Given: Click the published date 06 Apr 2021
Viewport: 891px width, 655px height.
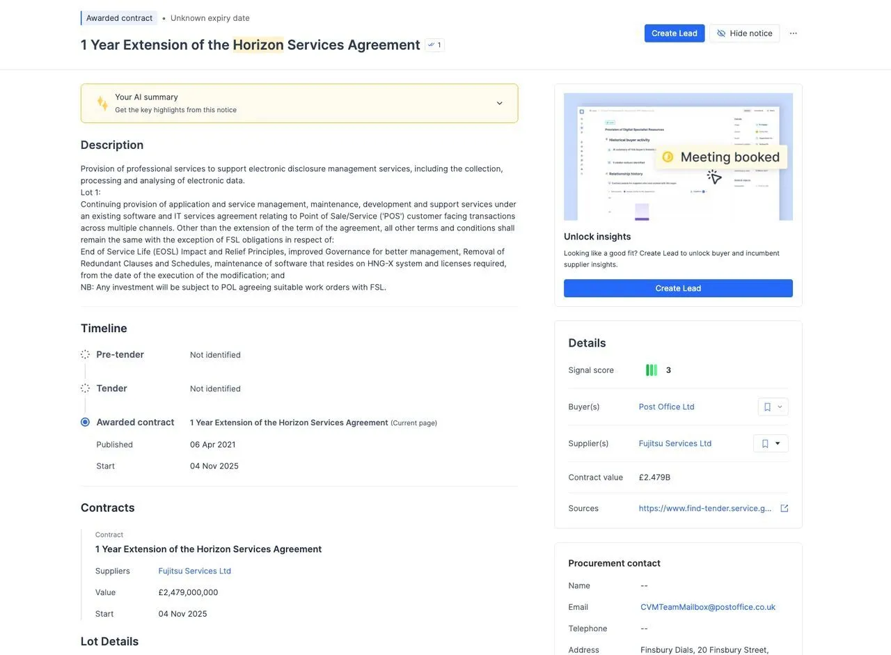Looking at the screenshot, I should (213, 445).
